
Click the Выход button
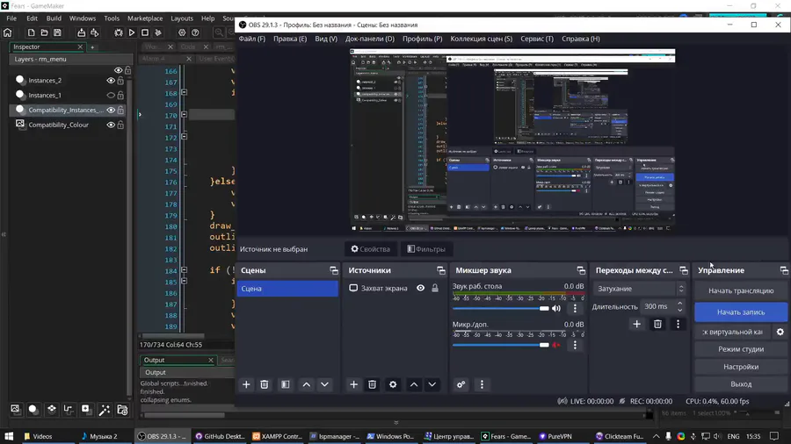pyautogui.click(x=741, y=383)
